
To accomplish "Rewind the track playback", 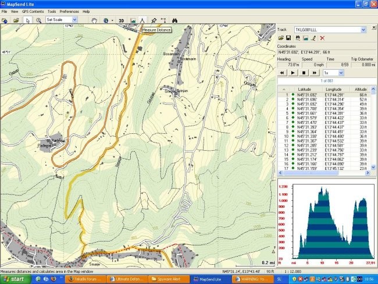I will pos(282,73).
